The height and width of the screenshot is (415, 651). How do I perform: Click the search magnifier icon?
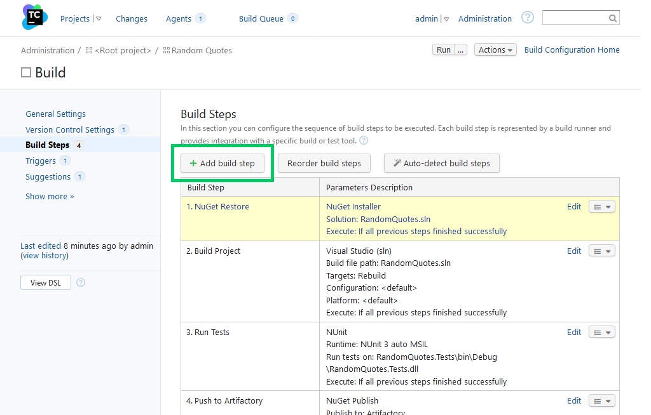[612, 18]
